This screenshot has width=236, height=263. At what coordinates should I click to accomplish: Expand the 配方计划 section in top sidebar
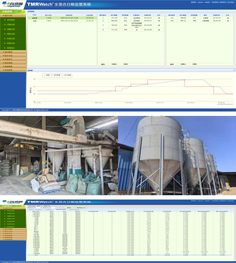coord(13,56)
